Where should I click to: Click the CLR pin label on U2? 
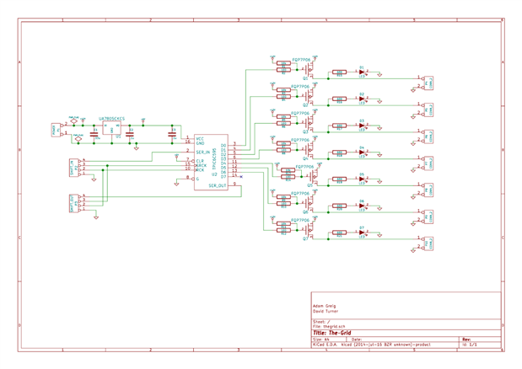point(200,161)
